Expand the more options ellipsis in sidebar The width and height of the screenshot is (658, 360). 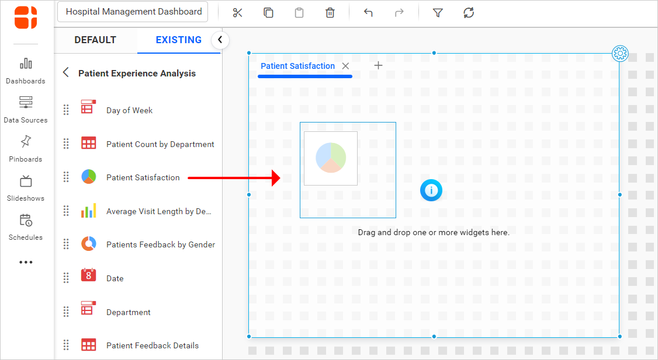26,263
